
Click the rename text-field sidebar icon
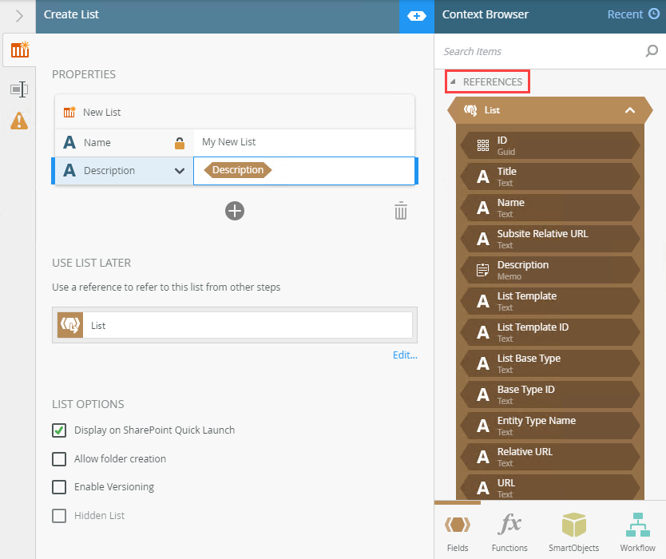click(19, 89)
